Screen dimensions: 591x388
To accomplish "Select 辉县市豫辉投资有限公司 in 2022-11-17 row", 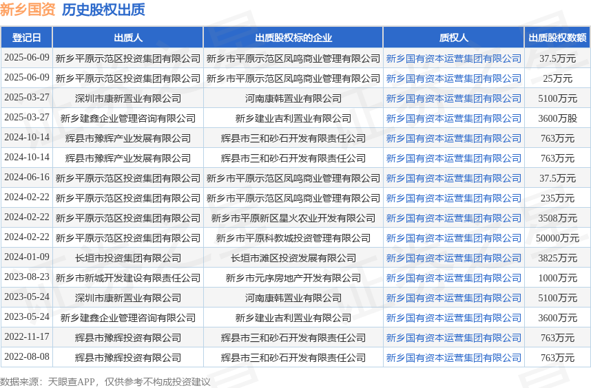I will 128,338.
